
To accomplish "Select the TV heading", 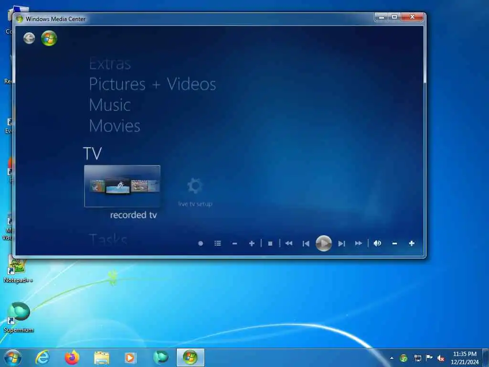I will tap(92, 153).
